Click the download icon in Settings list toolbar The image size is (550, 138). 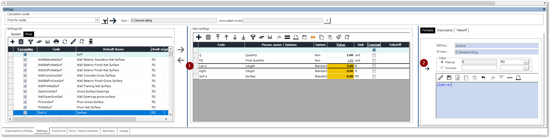click(x=91, y=41)
